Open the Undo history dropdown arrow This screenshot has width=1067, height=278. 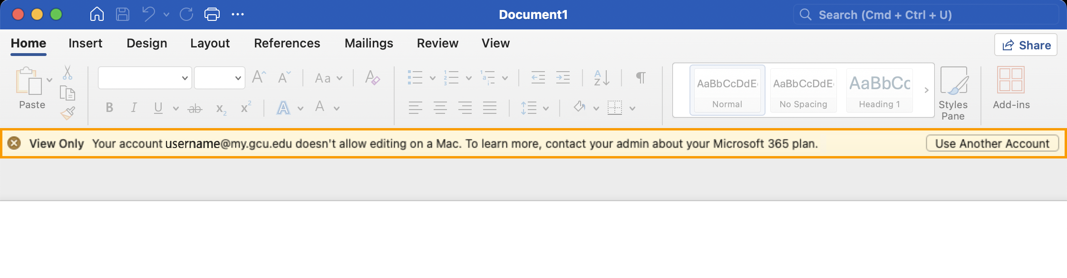point(166,15)
